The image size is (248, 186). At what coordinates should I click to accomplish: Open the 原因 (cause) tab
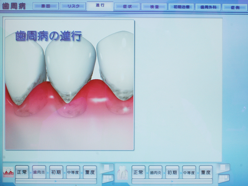[x=46, y=6]
